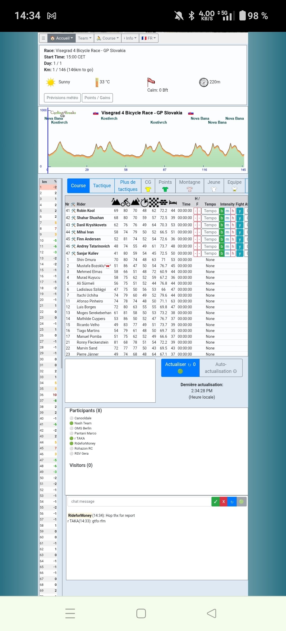Click the tools icon next to Danil Kryshkovets

(73, 225)
